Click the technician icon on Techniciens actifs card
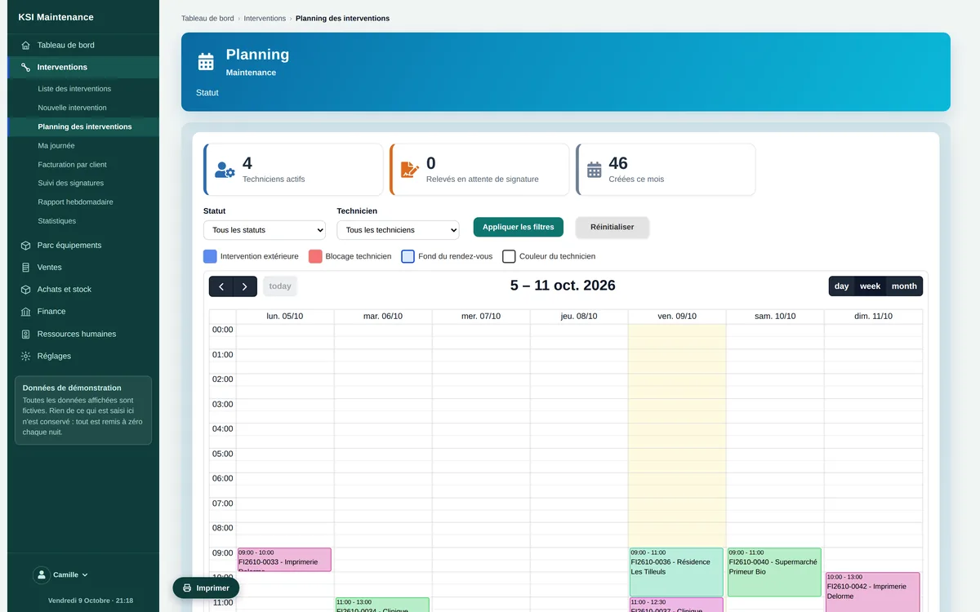Viewport: 980px width, 612px height. (225, 170)
